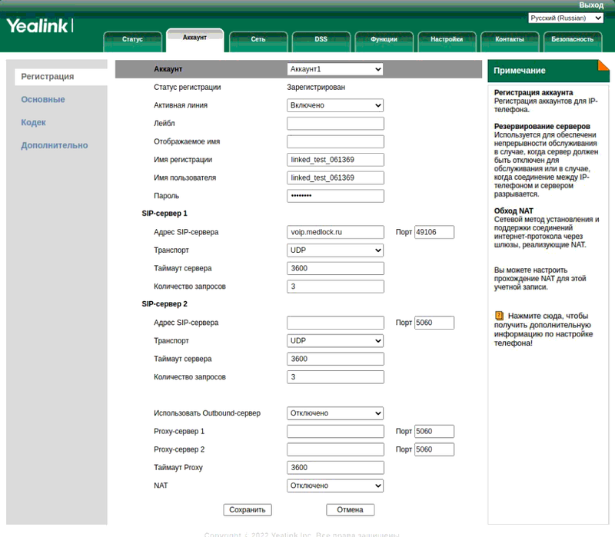Click SIP-сервер 2 Количество запросов field
Image resolution: width=615 pixels, height=537 pixels.
point(335,377)
